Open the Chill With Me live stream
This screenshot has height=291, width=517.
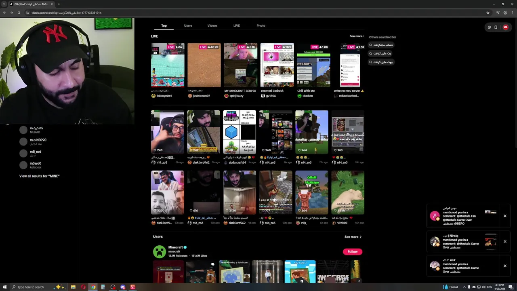(x=313, y=65)
